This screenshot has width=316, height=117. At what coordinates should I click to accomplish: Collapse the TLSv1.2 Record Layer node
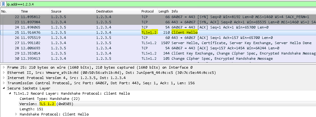click(10, 93)
